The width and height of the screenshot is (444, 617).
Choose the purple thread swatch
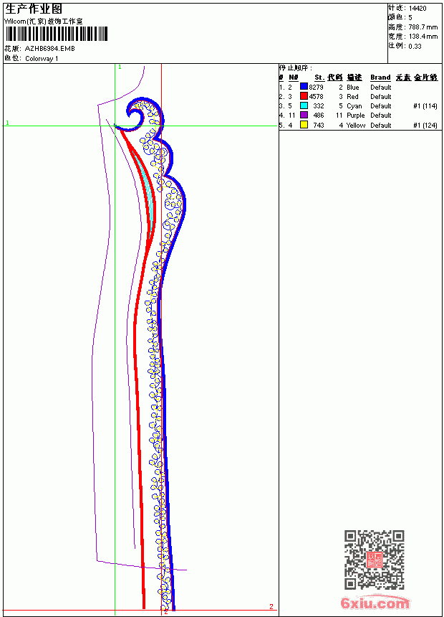tap(304, 115)
